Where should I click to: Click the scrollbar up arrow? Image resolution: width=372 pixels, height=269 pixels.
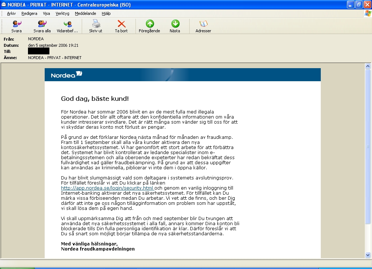(x=368, y=66)
